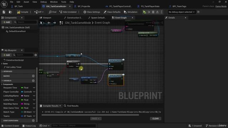Expand the Game functions category
This screenshot has width=228, height=128.
2,64
